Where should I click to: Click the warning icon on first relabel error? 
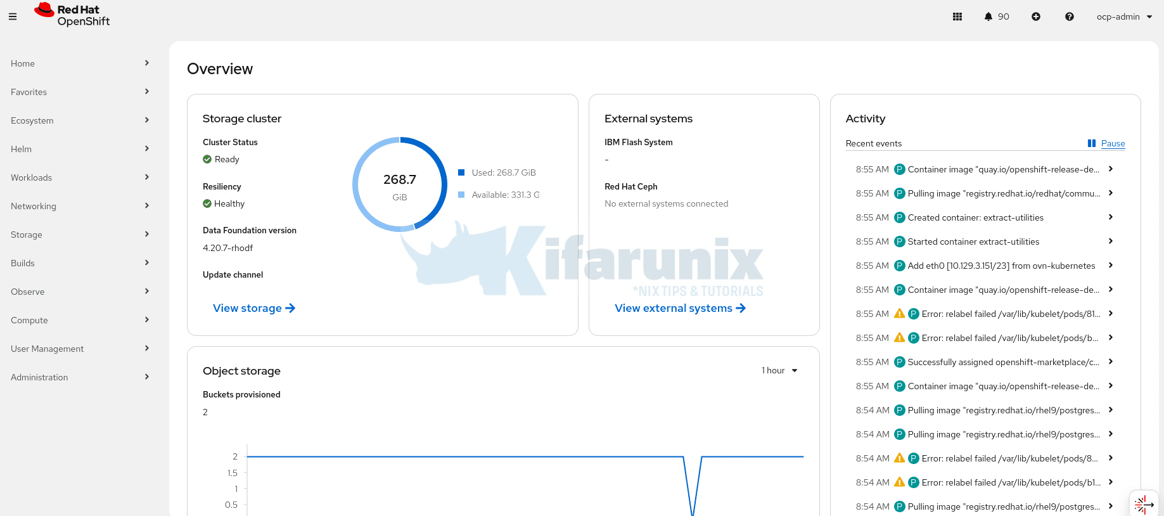point(899,314)
